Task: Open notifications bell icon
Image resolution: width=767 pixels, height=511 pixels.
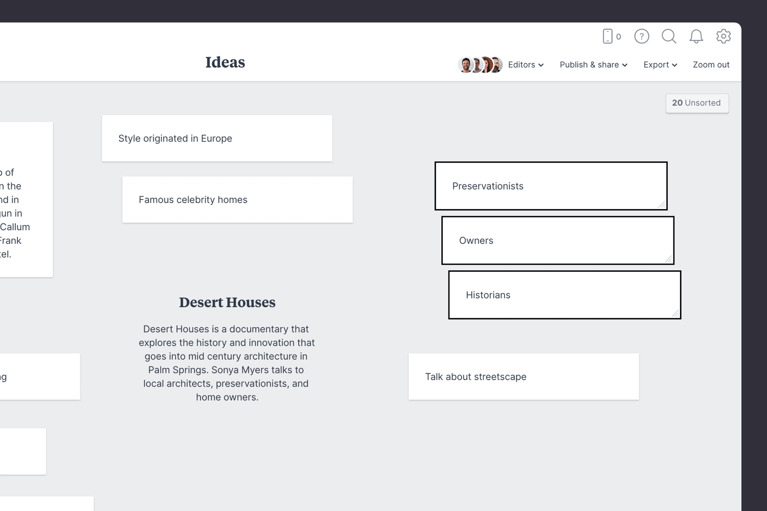Action: [x=696, y=36]
